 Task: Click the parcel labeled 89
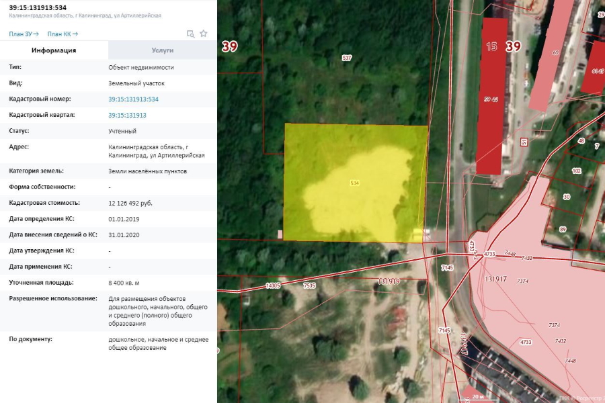[x=562, y=230]
